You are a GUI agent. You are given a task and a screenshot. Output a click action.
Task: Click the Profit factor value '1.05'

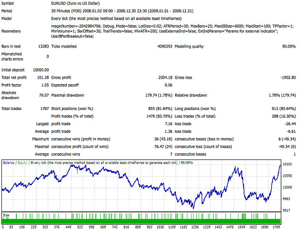coord(45,85)
